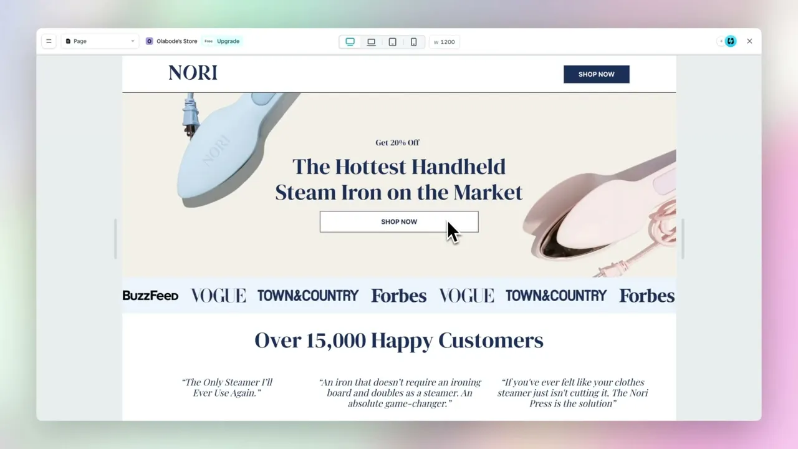Click the 'absolute game-changer' testimonial quote
This screenshot has width=798, height=449.
tap(400, 393)
